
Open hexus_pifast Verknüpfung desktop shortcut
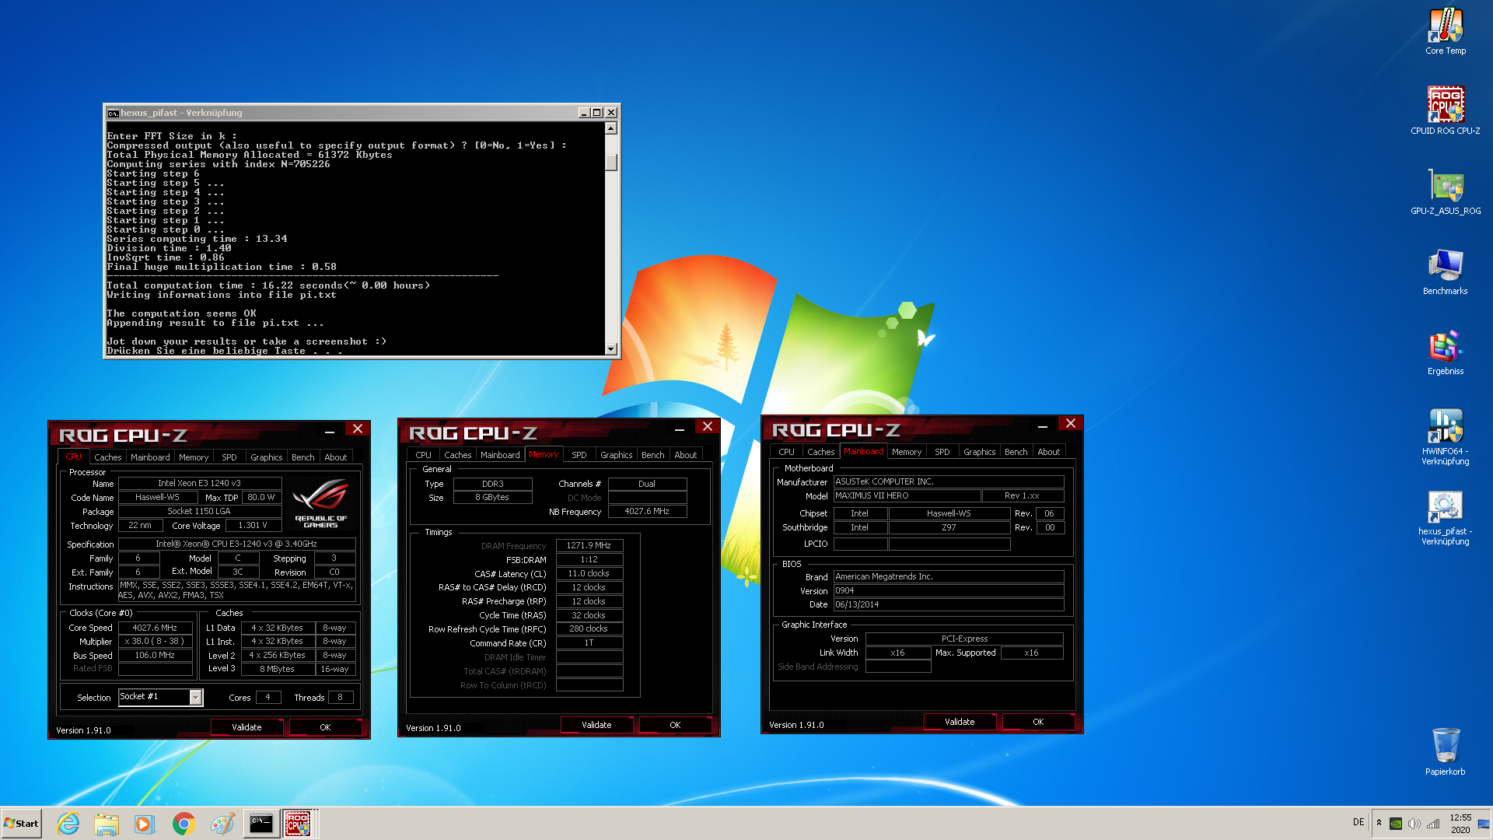click(1446, 517)
